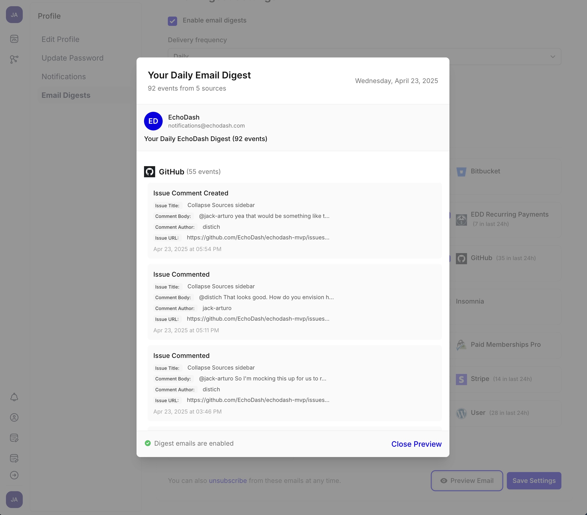Open Issue URL in 03:46 PM Issue Commented card
Viewport: 587px width, 515px height.
click(258, 400)
